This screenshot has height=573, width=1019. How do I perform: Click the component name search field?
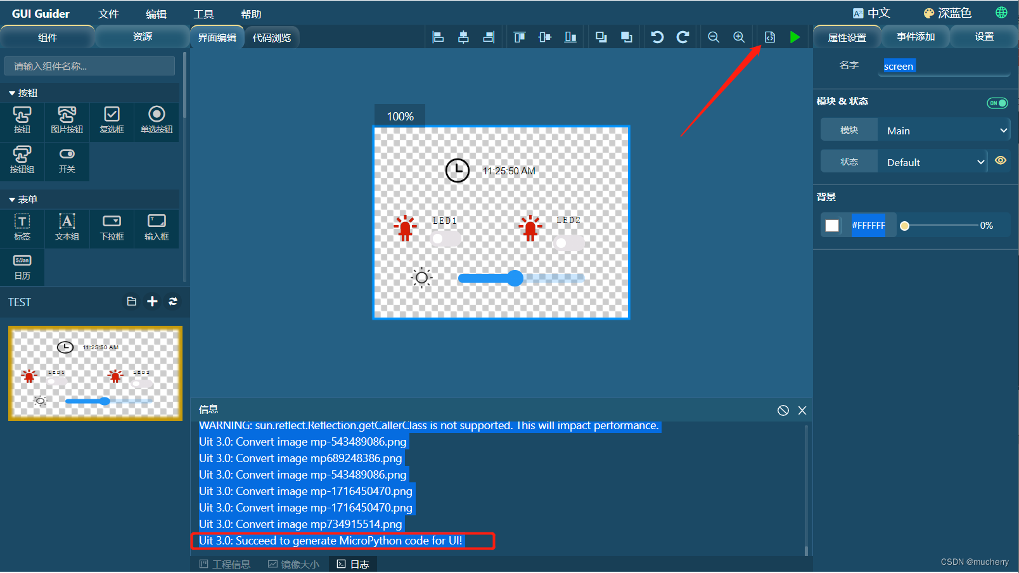tap(89, 66)
